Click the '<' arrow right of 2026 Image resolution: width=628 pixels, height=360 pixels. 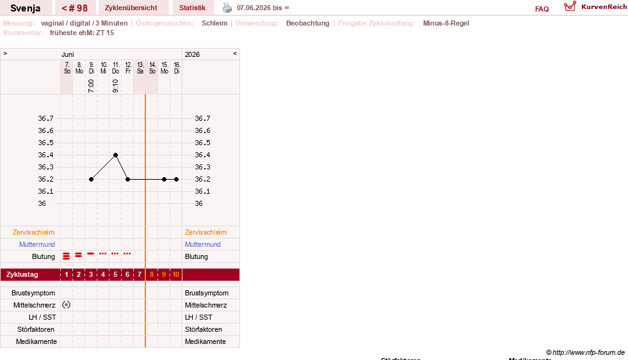[235, 53]
